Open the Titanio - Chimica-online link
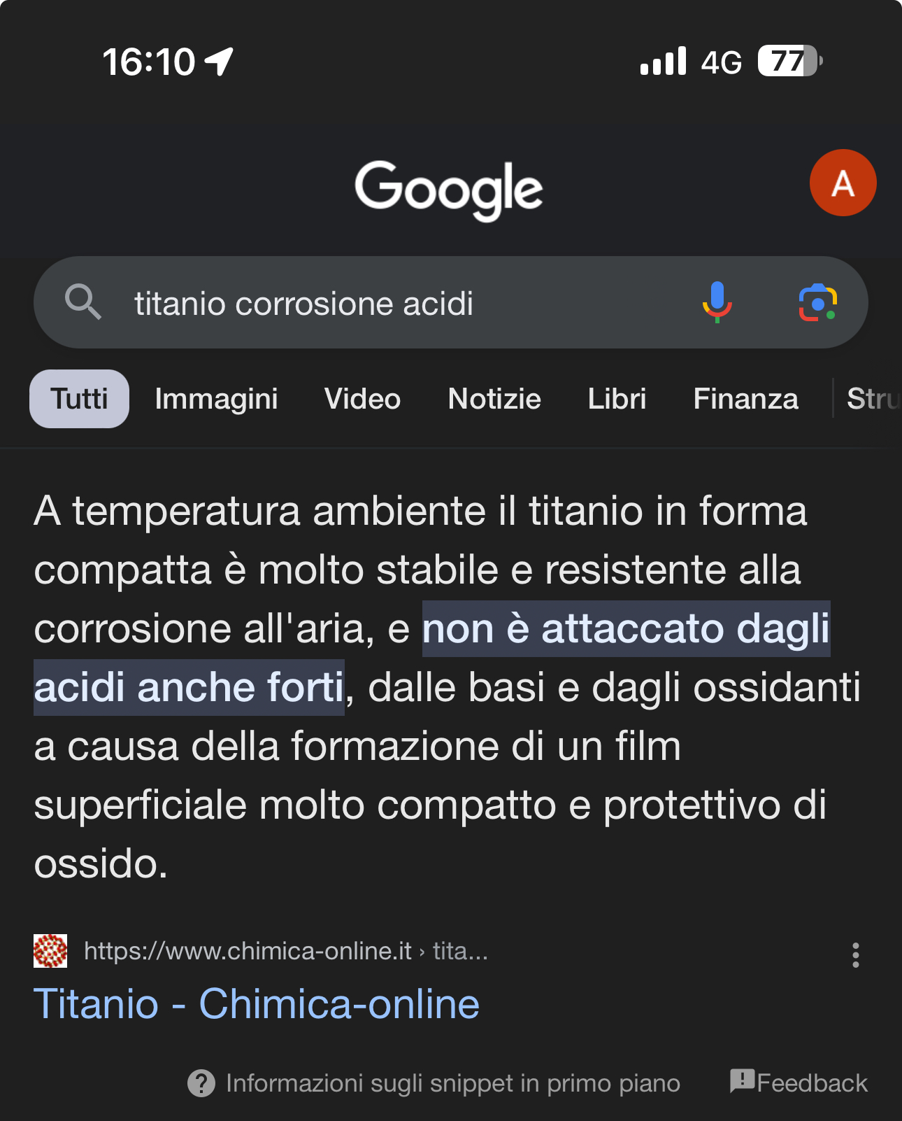This screenshot has width=902, height=1121. [x=257, y=1004]
